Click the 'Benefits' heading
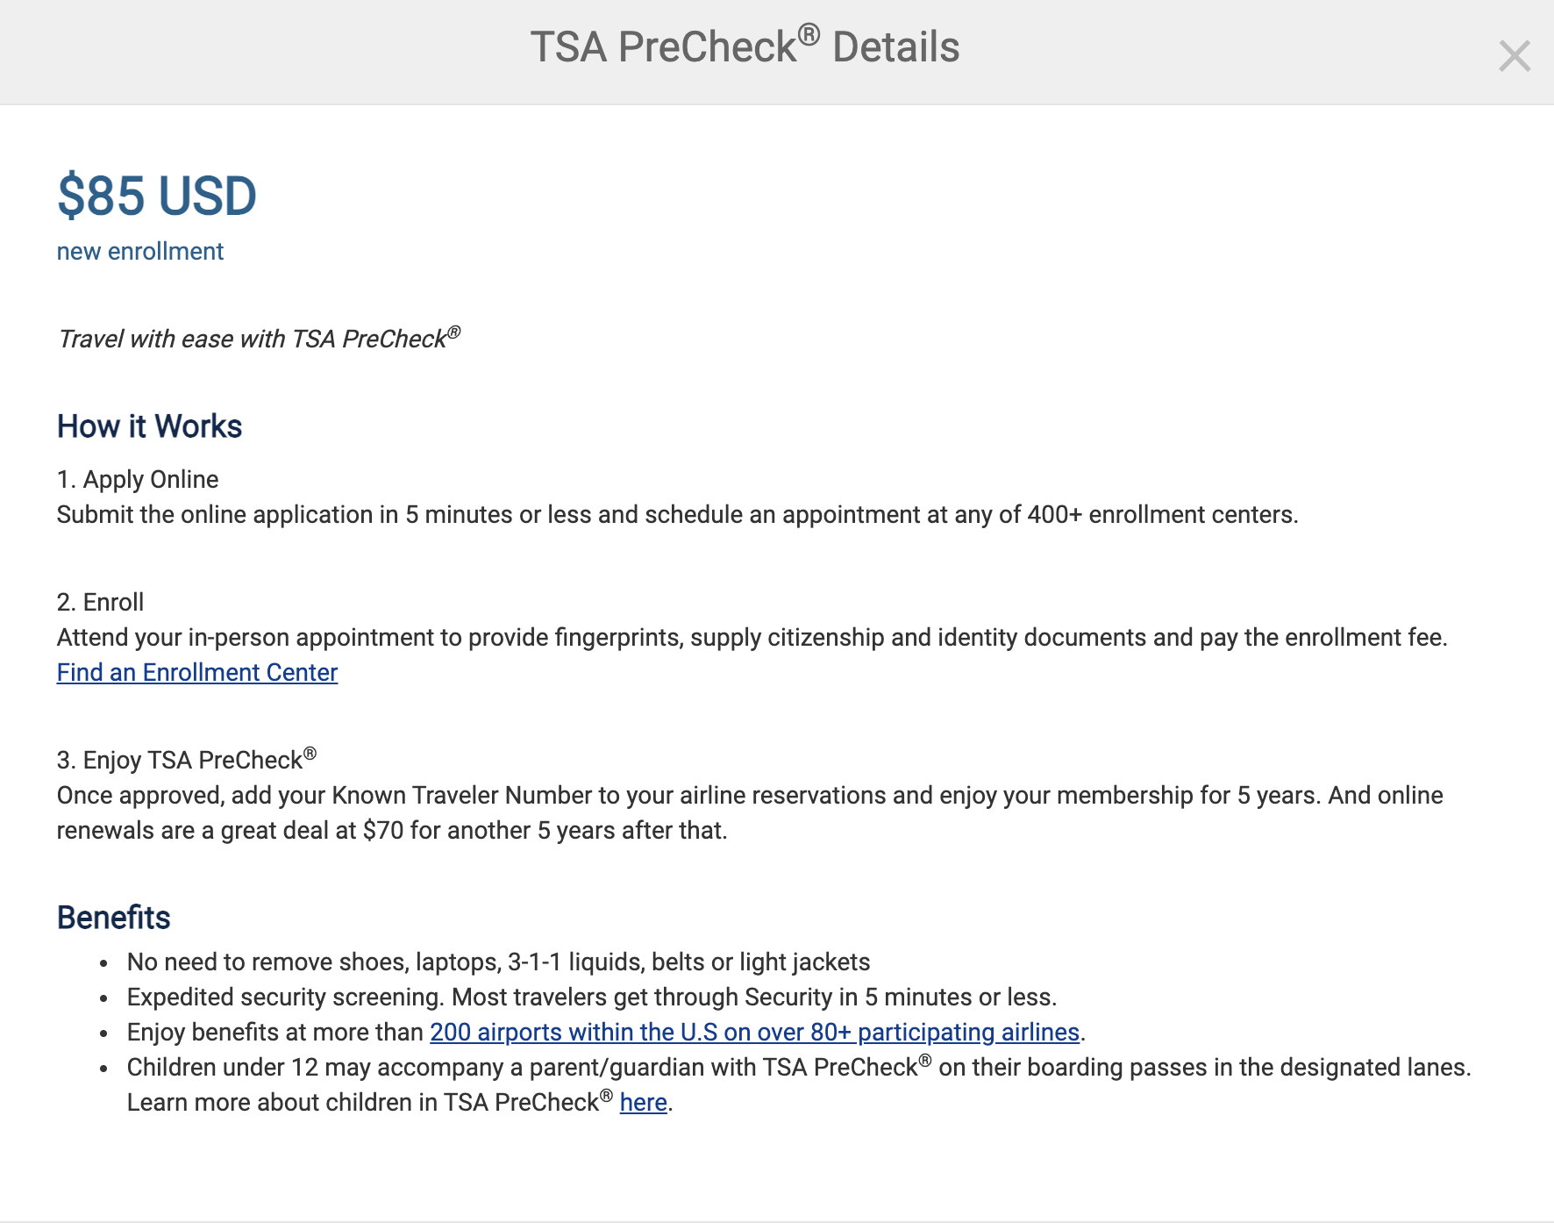Screen dimensions: 1554x1223 click(114, 918)
